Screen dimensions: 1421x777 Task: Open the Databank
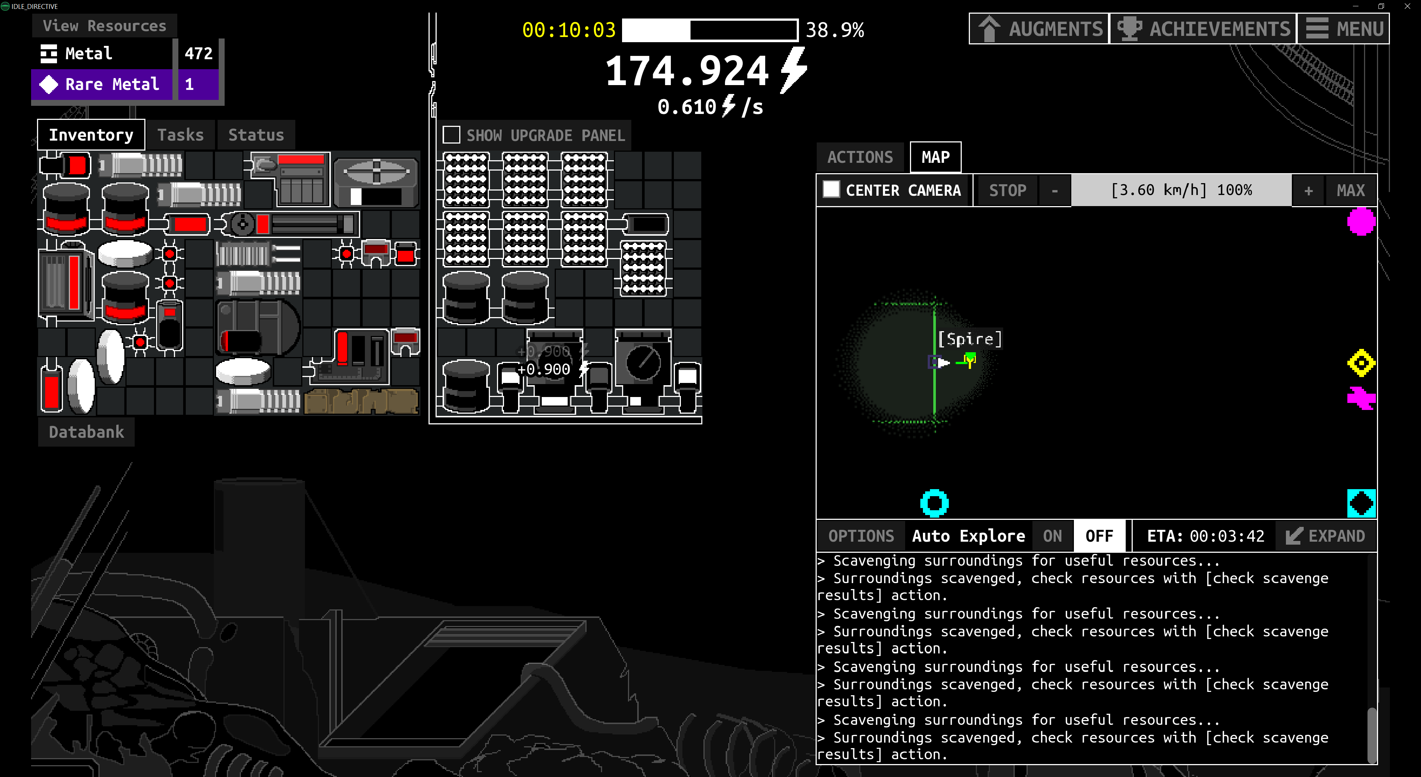(x=86, y=432)
